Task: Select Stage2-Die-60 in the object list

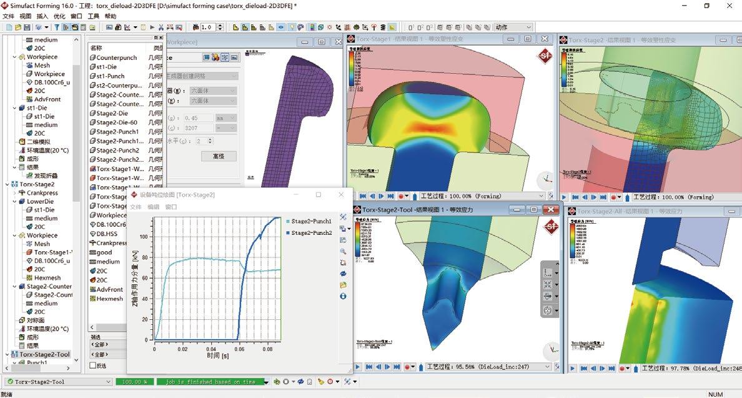Action: tap(116, 122)
